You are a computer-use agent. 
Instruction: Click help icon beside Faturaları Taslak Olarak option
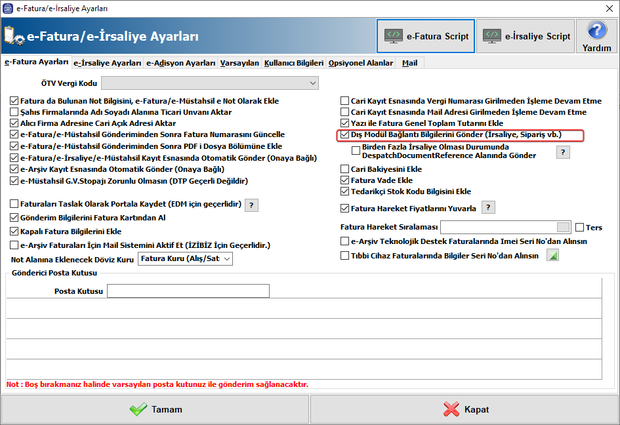(x=252, y=205)
